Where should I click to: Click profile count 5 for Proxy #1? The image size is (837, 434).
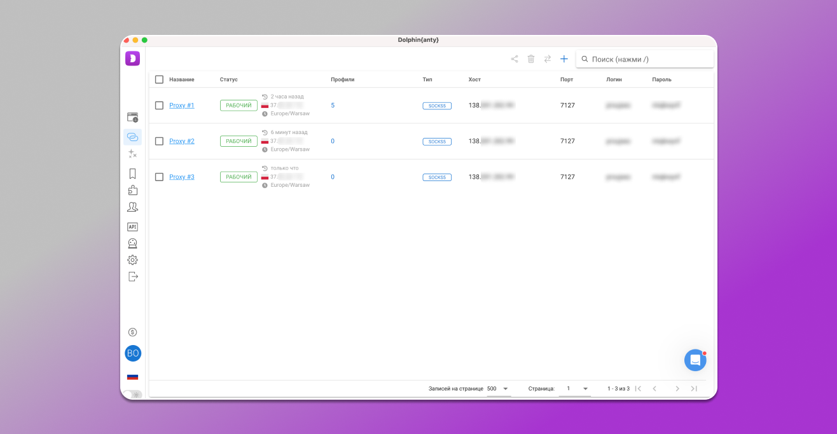click(x=333, y=105)
